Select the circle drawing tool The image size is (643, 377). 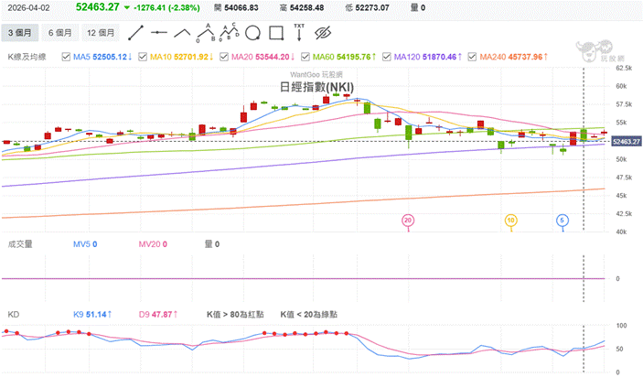pos(253,32)
